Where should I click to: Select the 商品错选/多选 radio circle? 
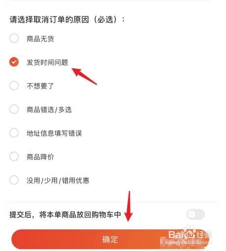point(14,109)
